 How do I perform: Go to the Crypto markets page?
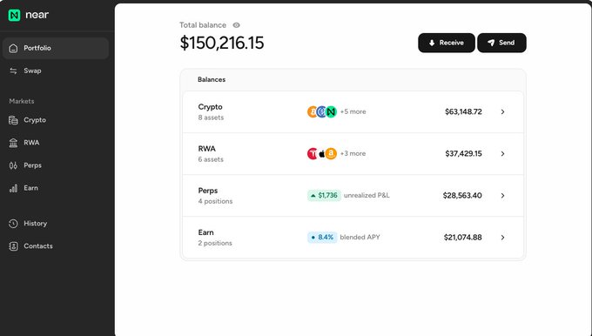(56, 120)
